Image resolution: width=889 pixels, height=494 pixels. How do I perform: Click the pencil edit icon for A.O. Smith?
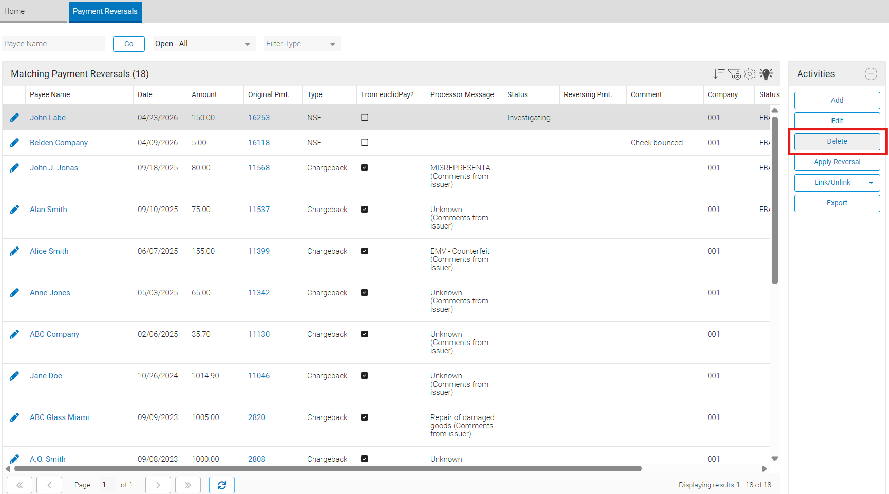pos(14,459)
